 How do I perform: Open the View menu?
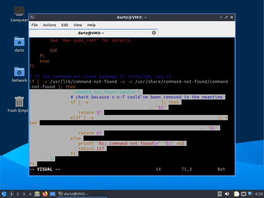[x=78, y=25]
